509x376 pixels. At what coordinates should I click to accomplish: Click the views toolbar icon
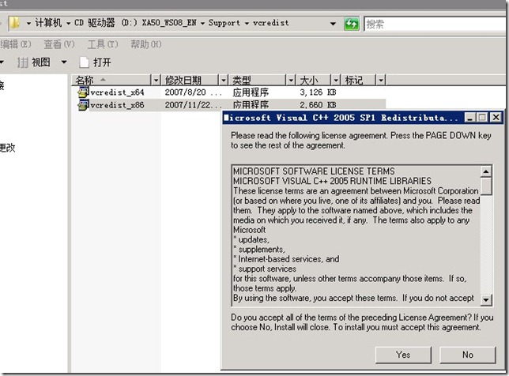click(22, 62)
